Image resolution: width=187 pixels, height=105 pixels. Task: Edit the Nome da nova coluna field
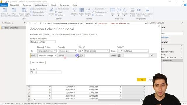(43, 42)
